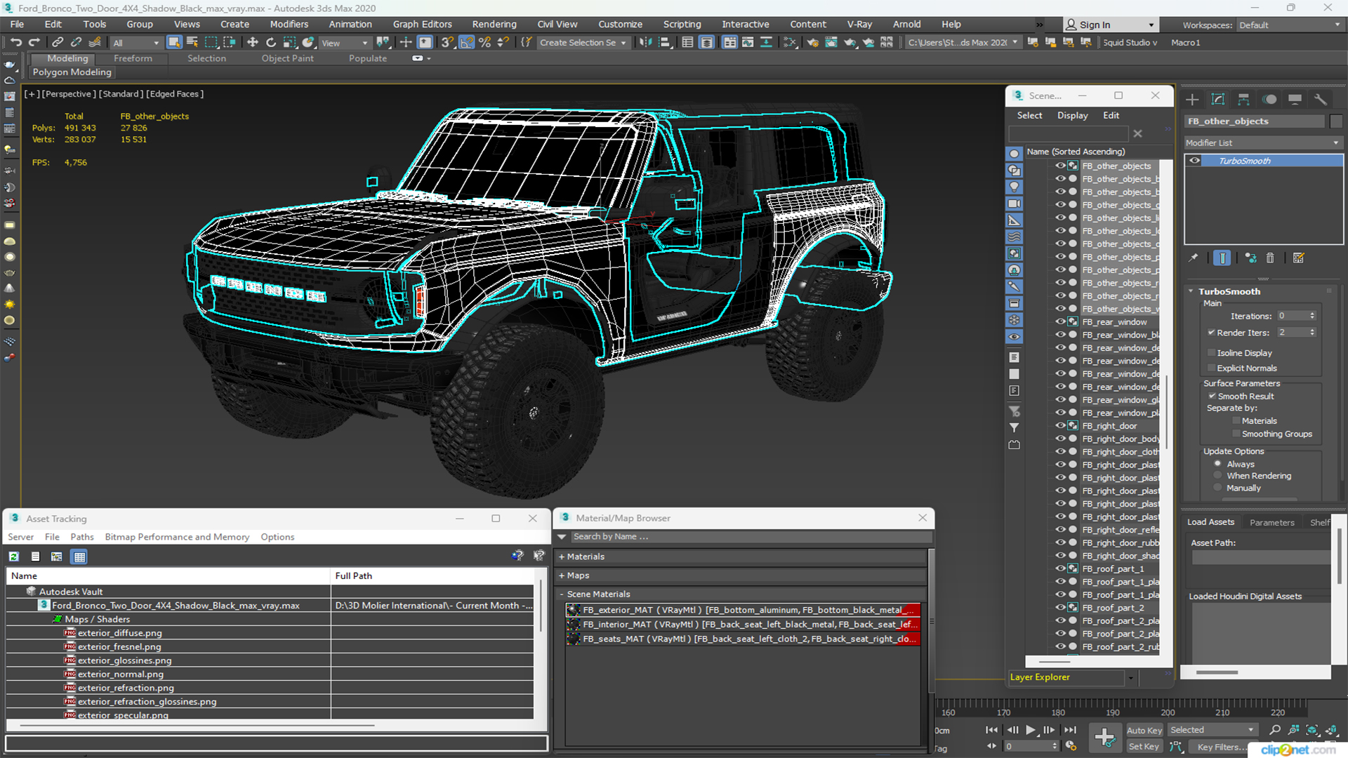
Task: Click the Redo arrow in main toolbar
Action: (34, 43)
